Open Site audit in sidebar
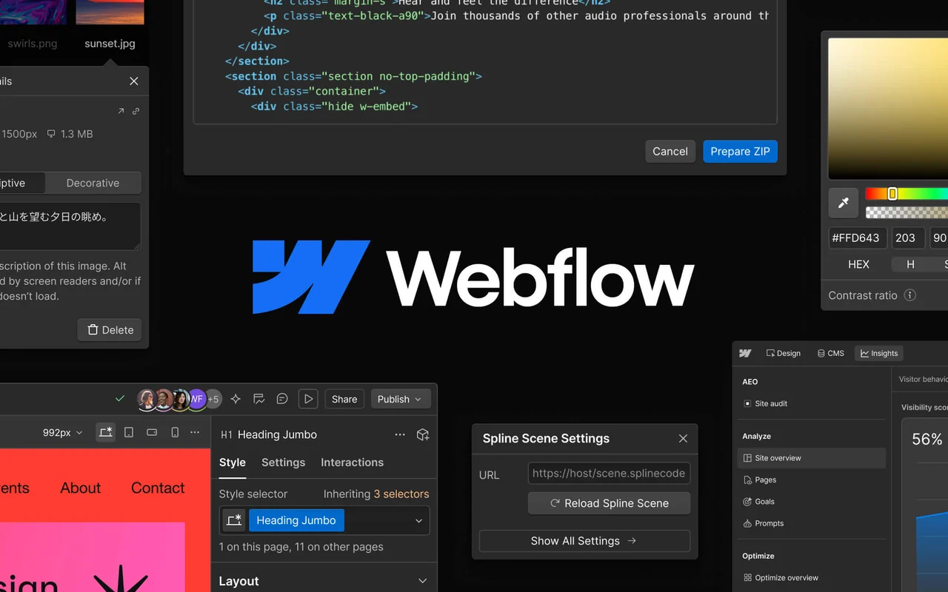The image size is (948, 592). (x=812, y=403)
